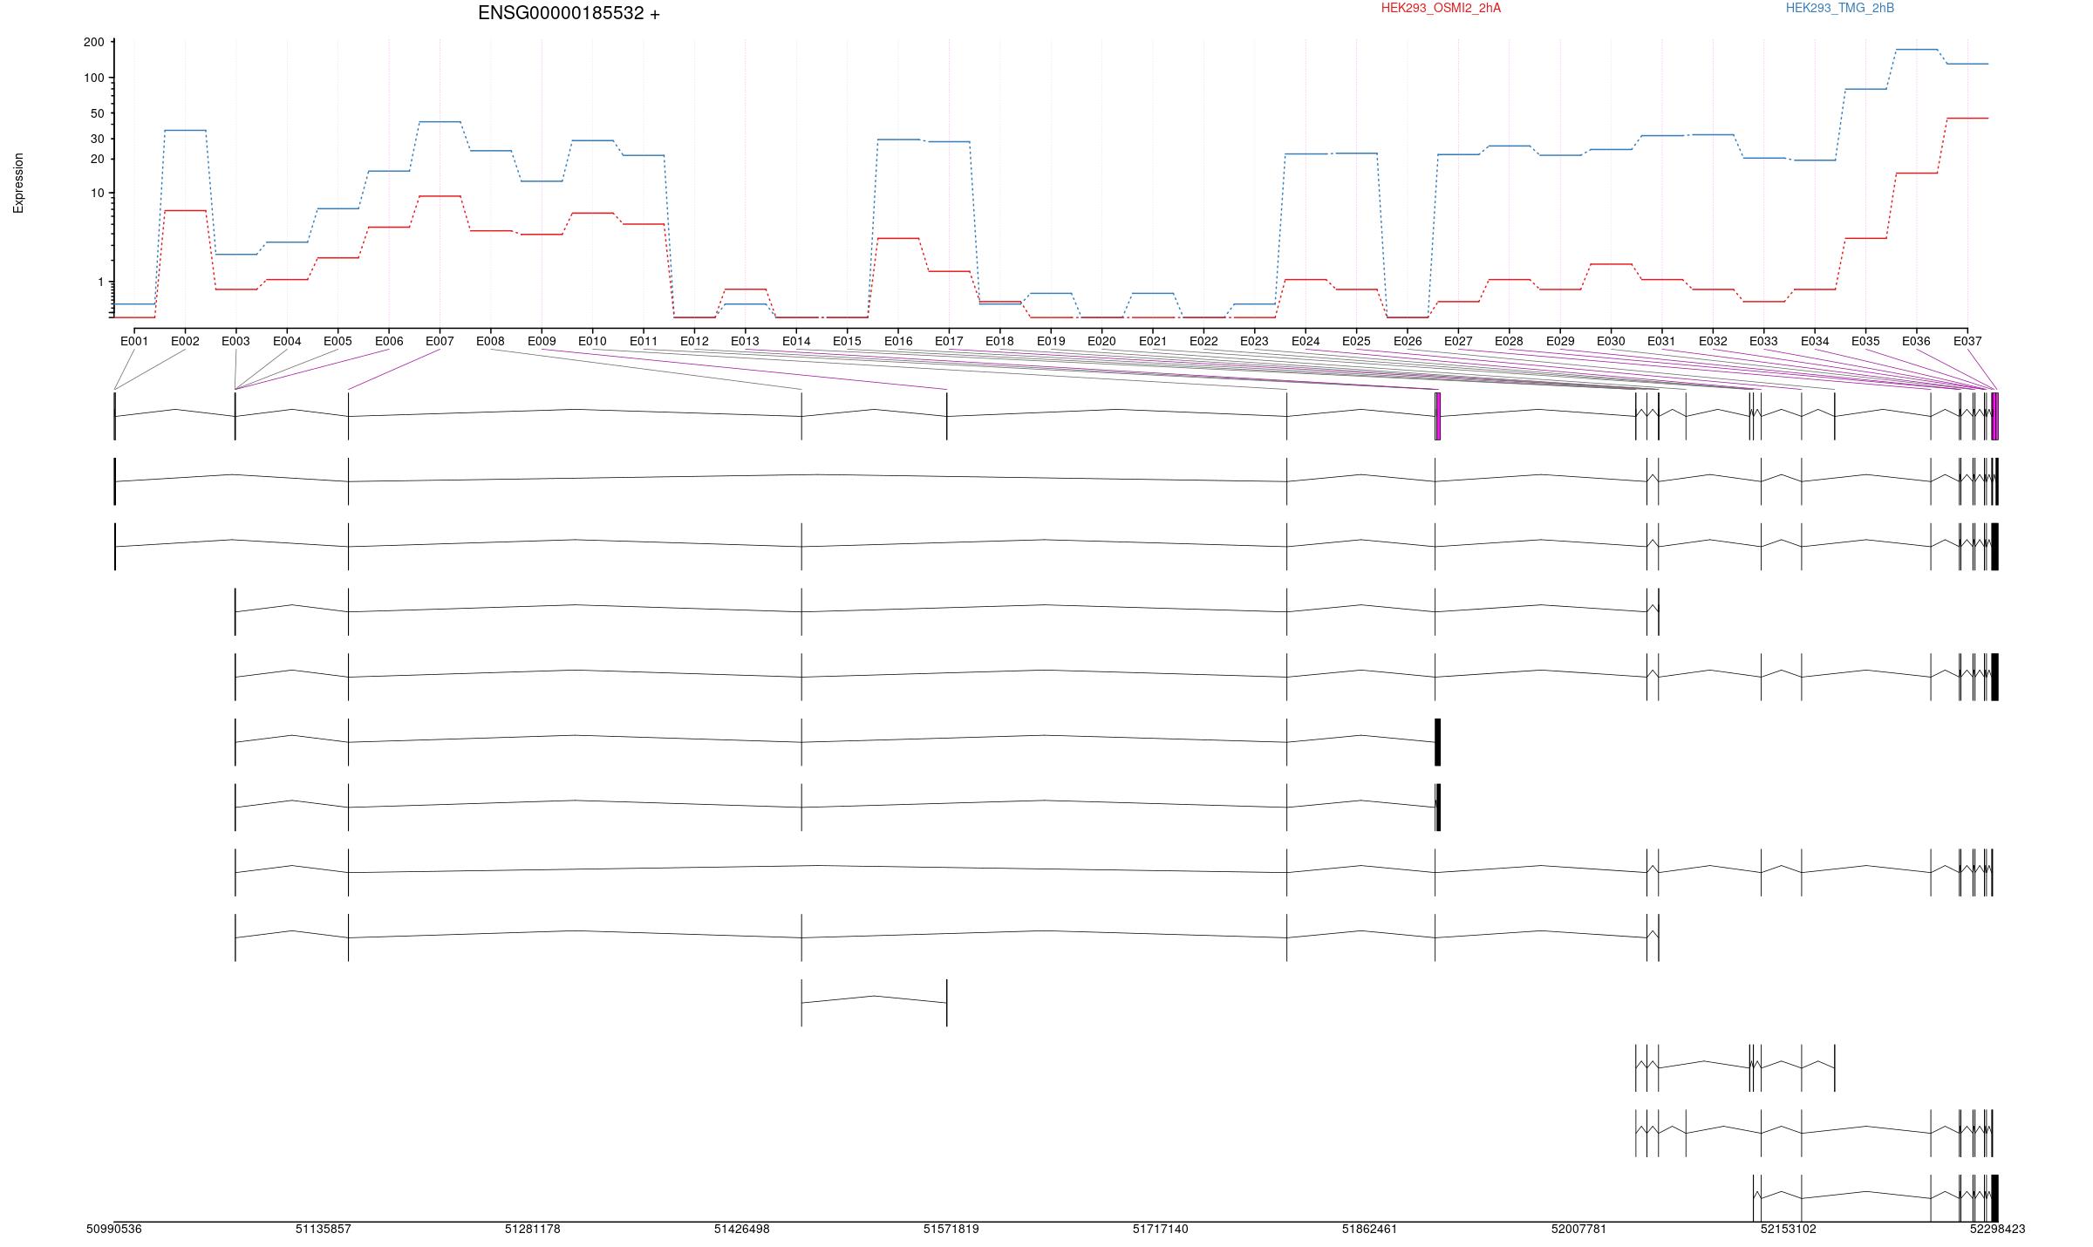This screenshot has height=1247, width=2093.
Task: Click y-axis tick value 30
Action: [x=97, y=139]
